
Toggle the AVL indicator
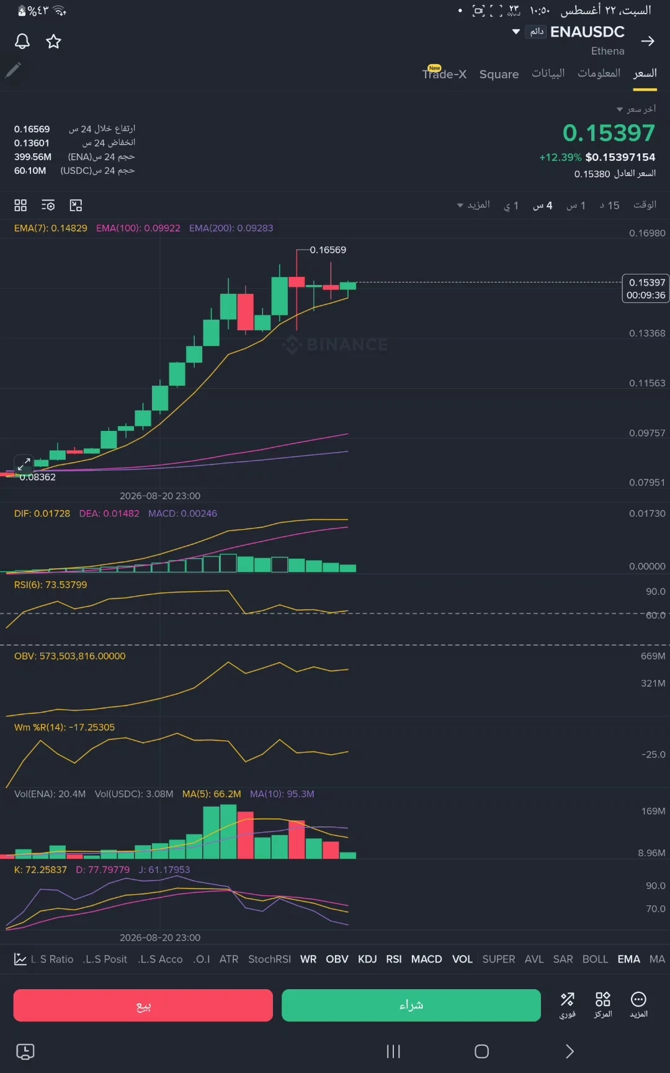tap(534, 959)
